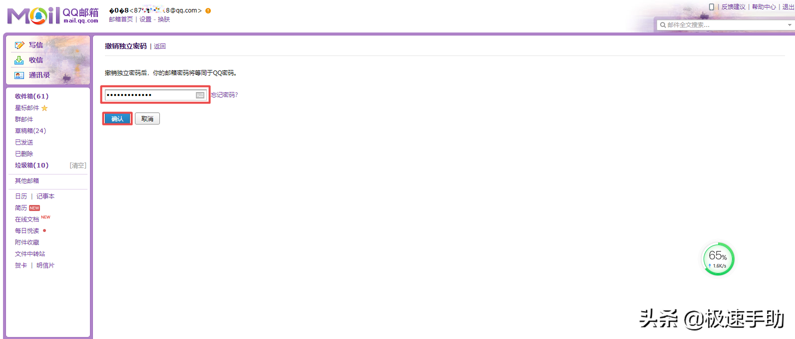Open contacts via the 通讯录 card icon
The width and height of the screenshot is (795, 339).
[x=19, y=75]
